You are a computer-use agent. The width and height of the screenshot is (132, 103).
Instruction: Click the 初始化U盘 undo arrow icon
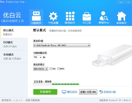pos(101,92)
